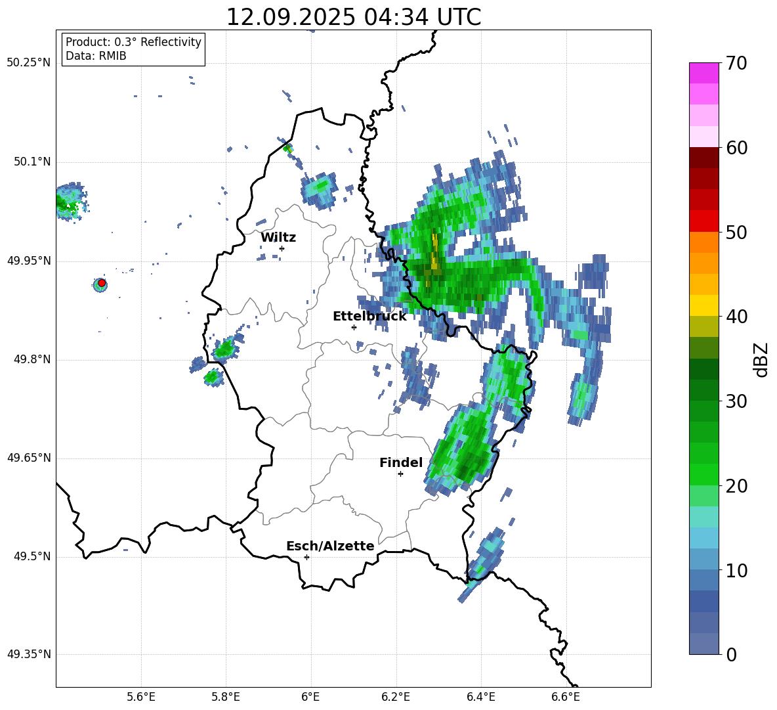
Task: Click the dBZ colorbar axis label
Action: [x=762, y=359]
